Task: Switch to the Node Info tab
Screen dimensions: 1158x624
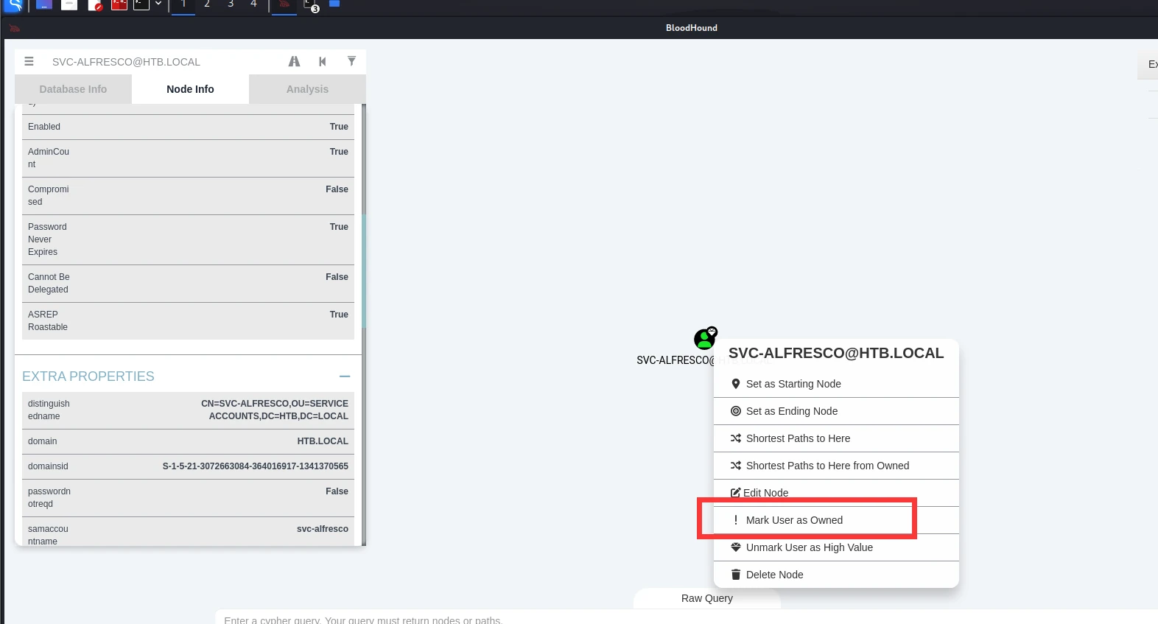Action: pyautogui.click(x=190, y=89)
